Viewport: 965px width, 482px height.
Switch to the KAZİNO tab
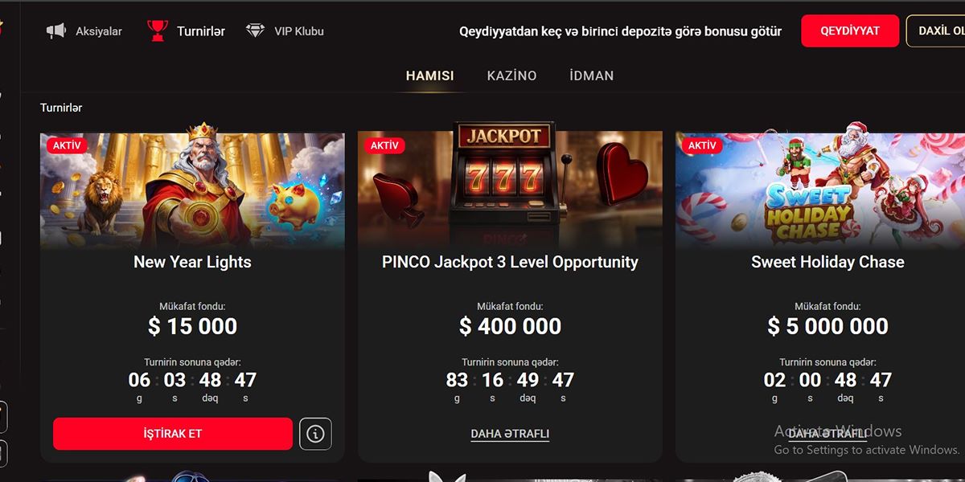coord(511,76)
